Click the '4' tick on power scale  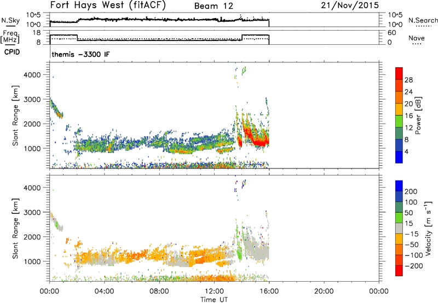(x=406, y=151)
